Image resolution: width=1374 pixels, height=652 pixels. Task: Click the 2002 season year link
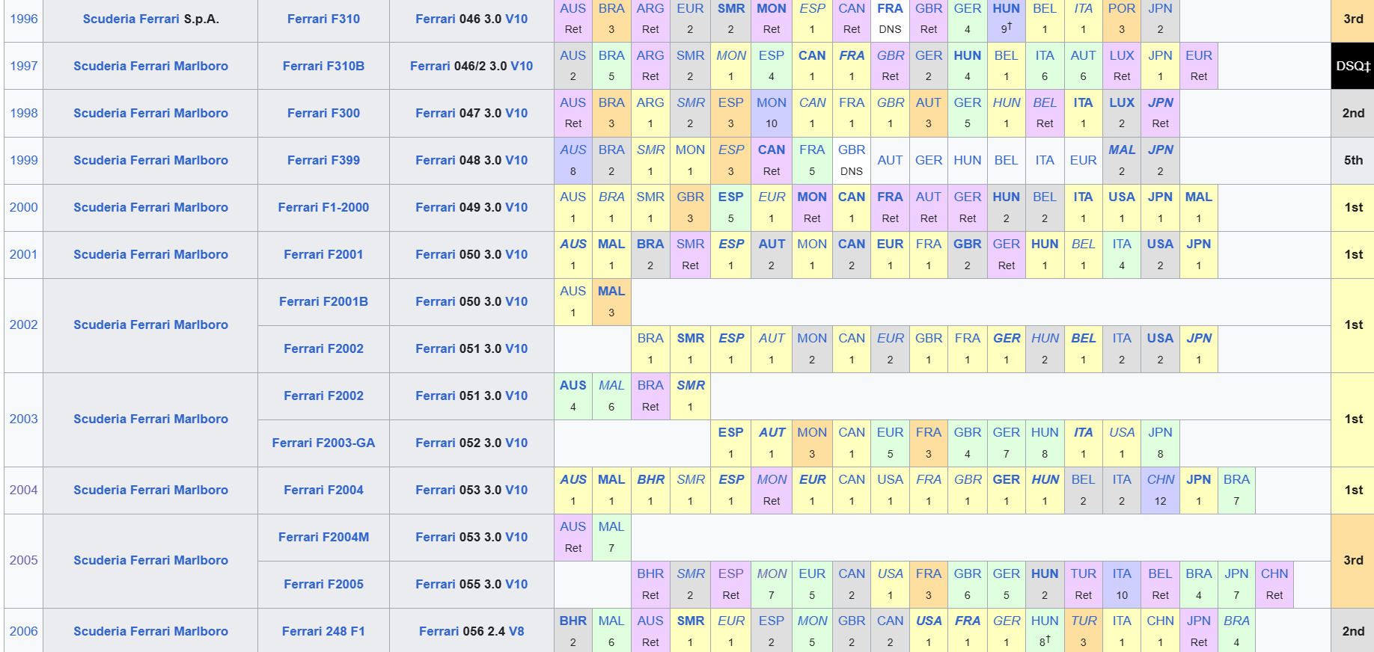tap(23, 325)
